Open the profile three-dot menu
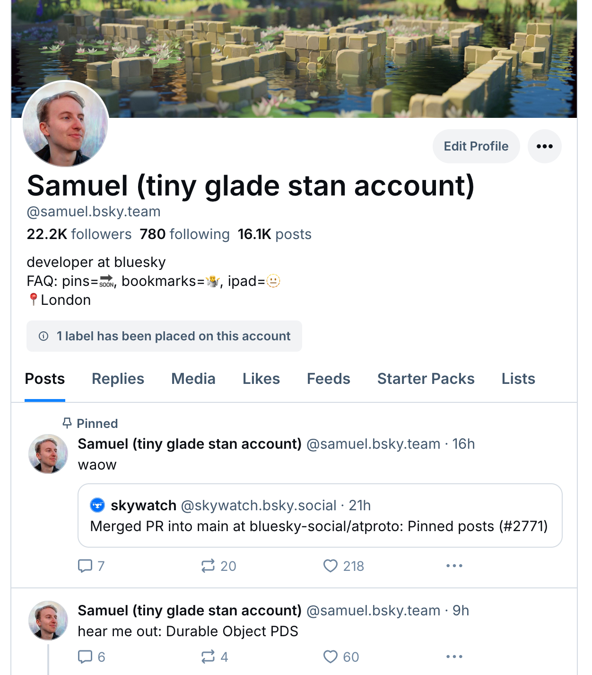Screen dimensions: 592x675 pyautogui.click(x=544, y=146)
